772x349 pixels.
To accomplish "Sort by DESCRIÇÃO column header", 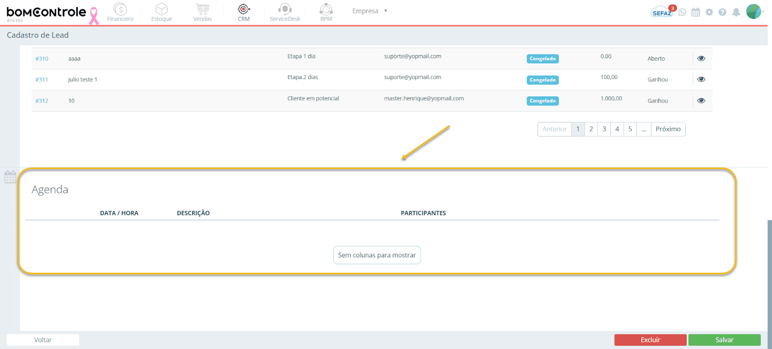I will (x=193, y=213).
